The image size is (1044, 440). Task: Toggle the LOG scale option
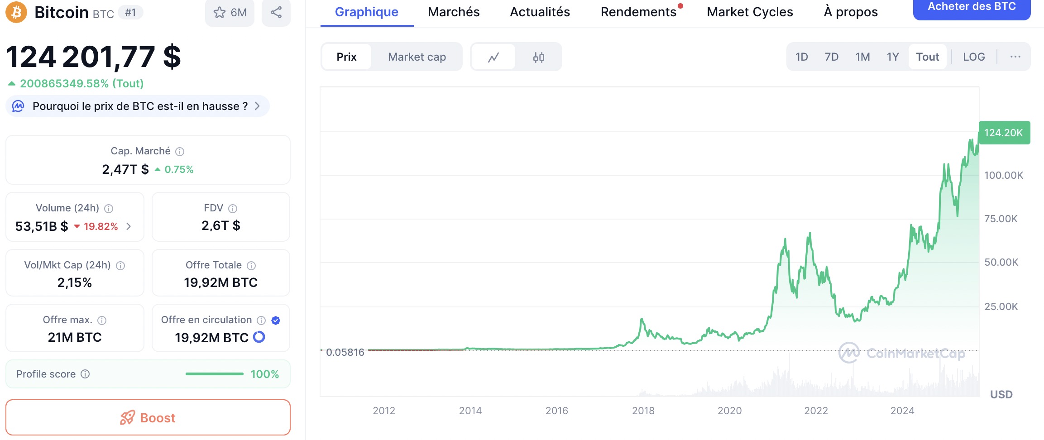point(974,57)
